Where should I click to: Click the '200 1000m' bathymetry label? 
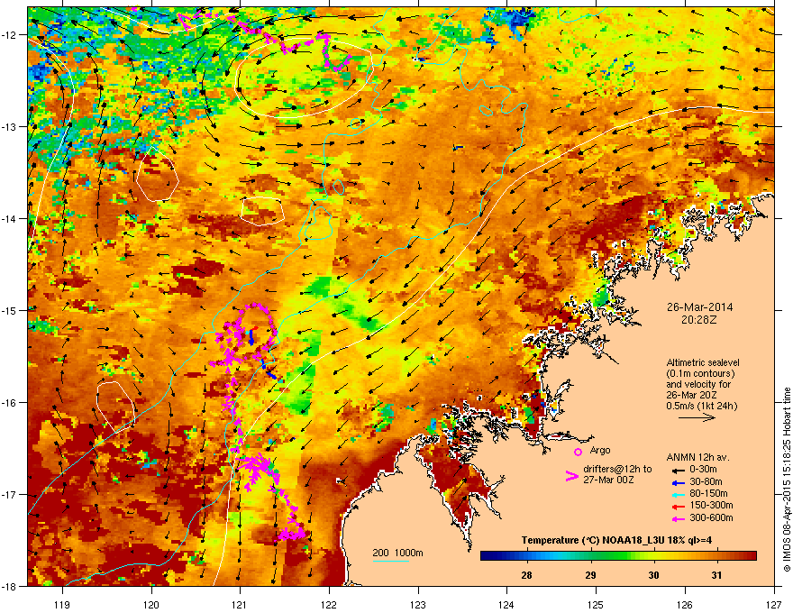pyautogui.click(x=397, y=553)
